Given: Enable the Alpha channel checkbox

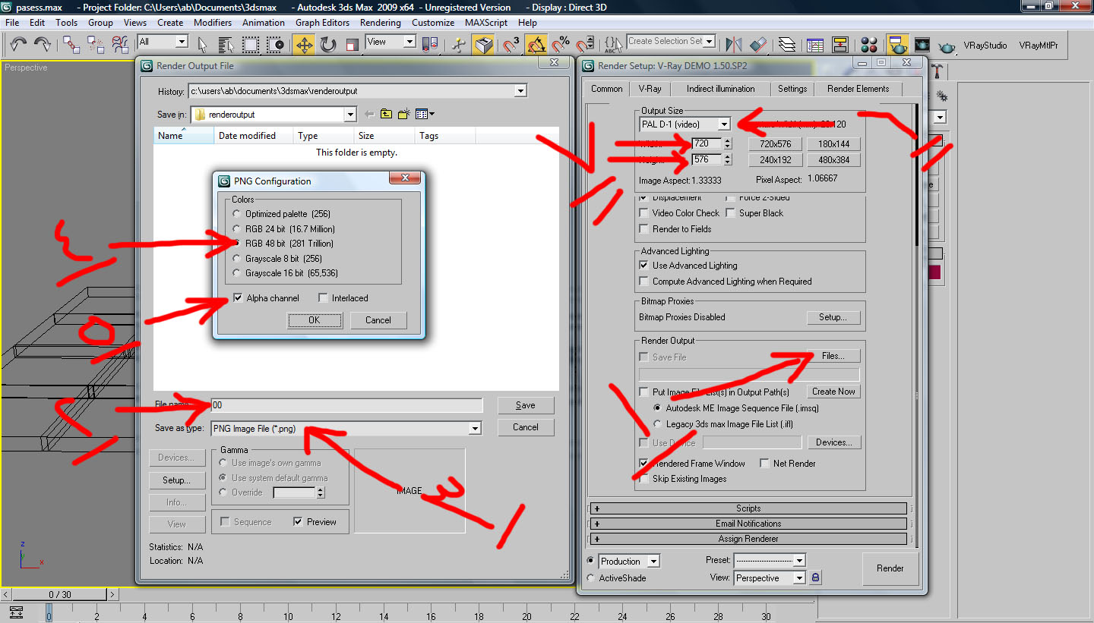Looking at the screenshot, I should 238,298.
